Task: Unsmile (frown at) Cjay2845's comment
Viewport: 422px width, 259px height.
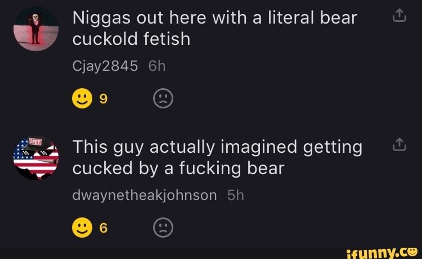Action: (163, 98)
